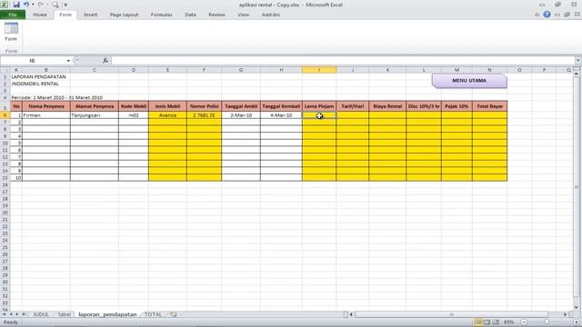Switch to Page Layout view in status bar
This screenshot has height=327, width=582.
487,322
